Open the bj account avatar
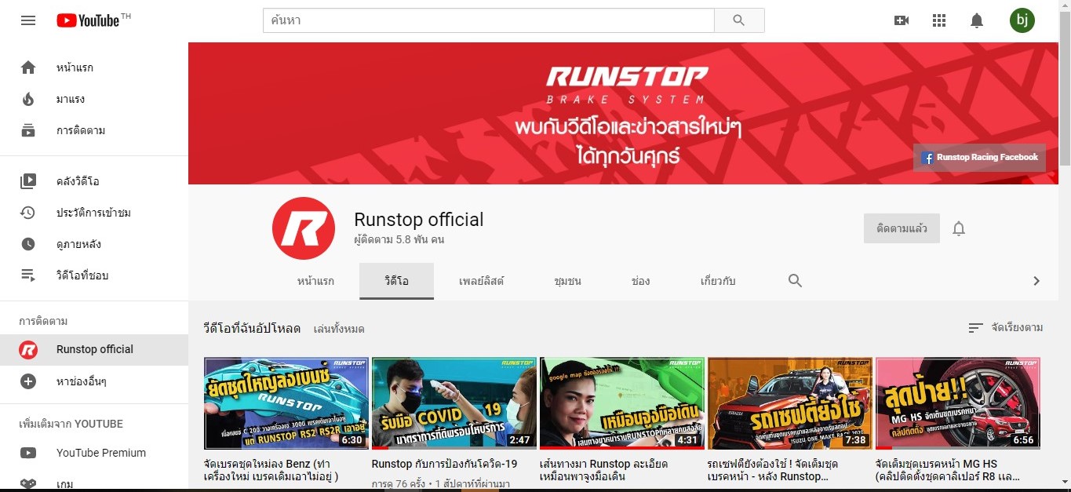Viewport: 1071px width, 492px height. coord(1022,20)
